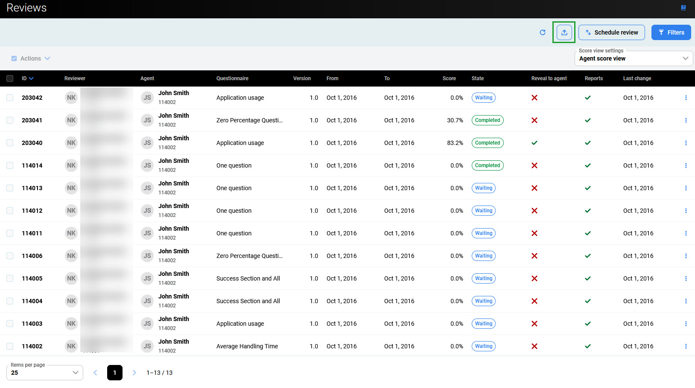
Task: Click red X reveal icon for review 203041
Action: [x=534, y=120]
